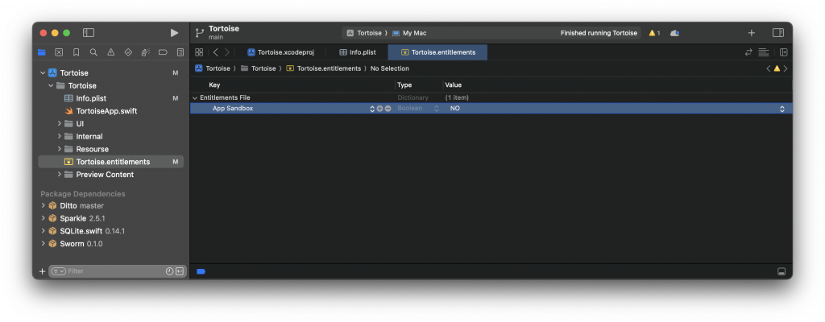Open the Xcode Cloud status icon
825x322 pixels.
[x=674, y=33]
